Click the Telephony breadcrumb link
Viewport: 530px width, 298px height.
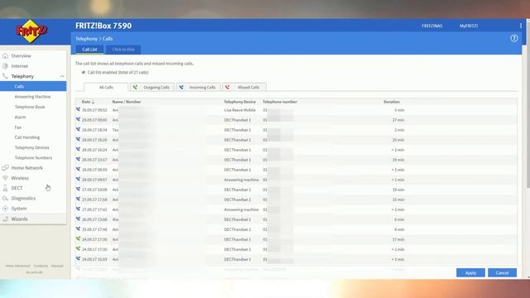point(86,39)
